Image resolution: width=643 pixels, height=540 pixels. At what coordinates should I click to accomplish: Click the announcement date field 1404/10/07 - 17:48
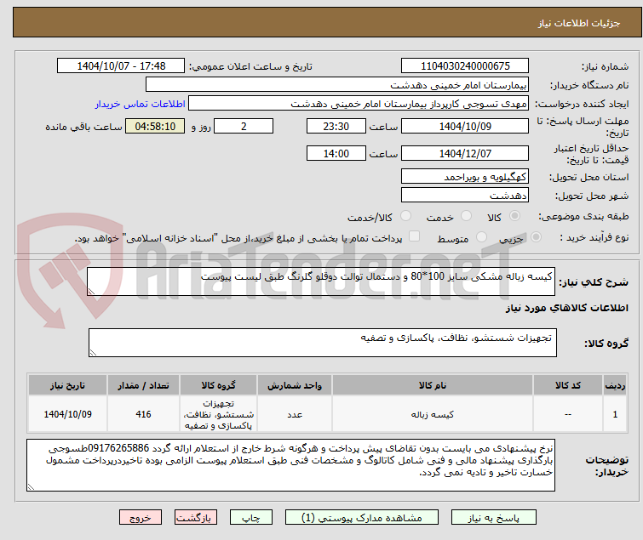click(x=121, y=66)
